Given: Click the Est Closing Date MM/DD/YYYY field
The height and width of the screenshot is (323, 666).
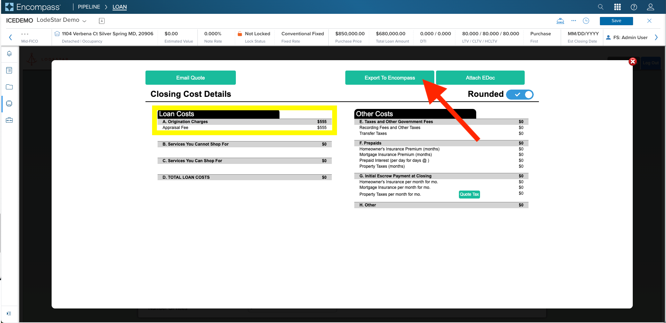Looking at the screenshot, I should click(583, 34).
